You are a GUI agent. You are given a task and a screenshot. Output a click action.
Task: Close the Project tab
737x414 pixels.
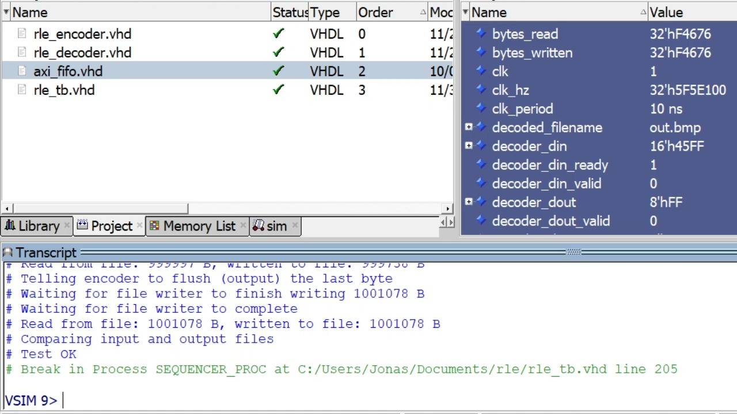pos(139,226)
